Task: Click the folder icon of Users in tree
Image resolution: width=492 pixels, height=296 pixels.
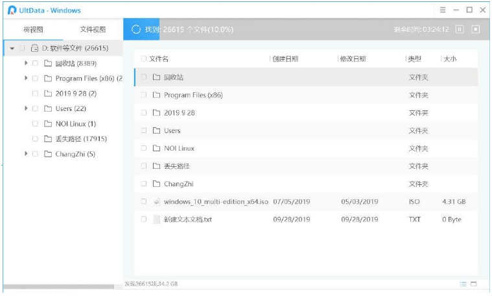Action: tap(48, 108)
